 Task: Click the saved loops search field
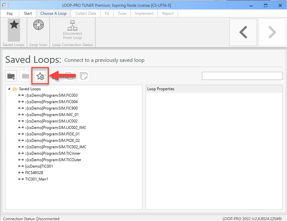coord(242,76)
